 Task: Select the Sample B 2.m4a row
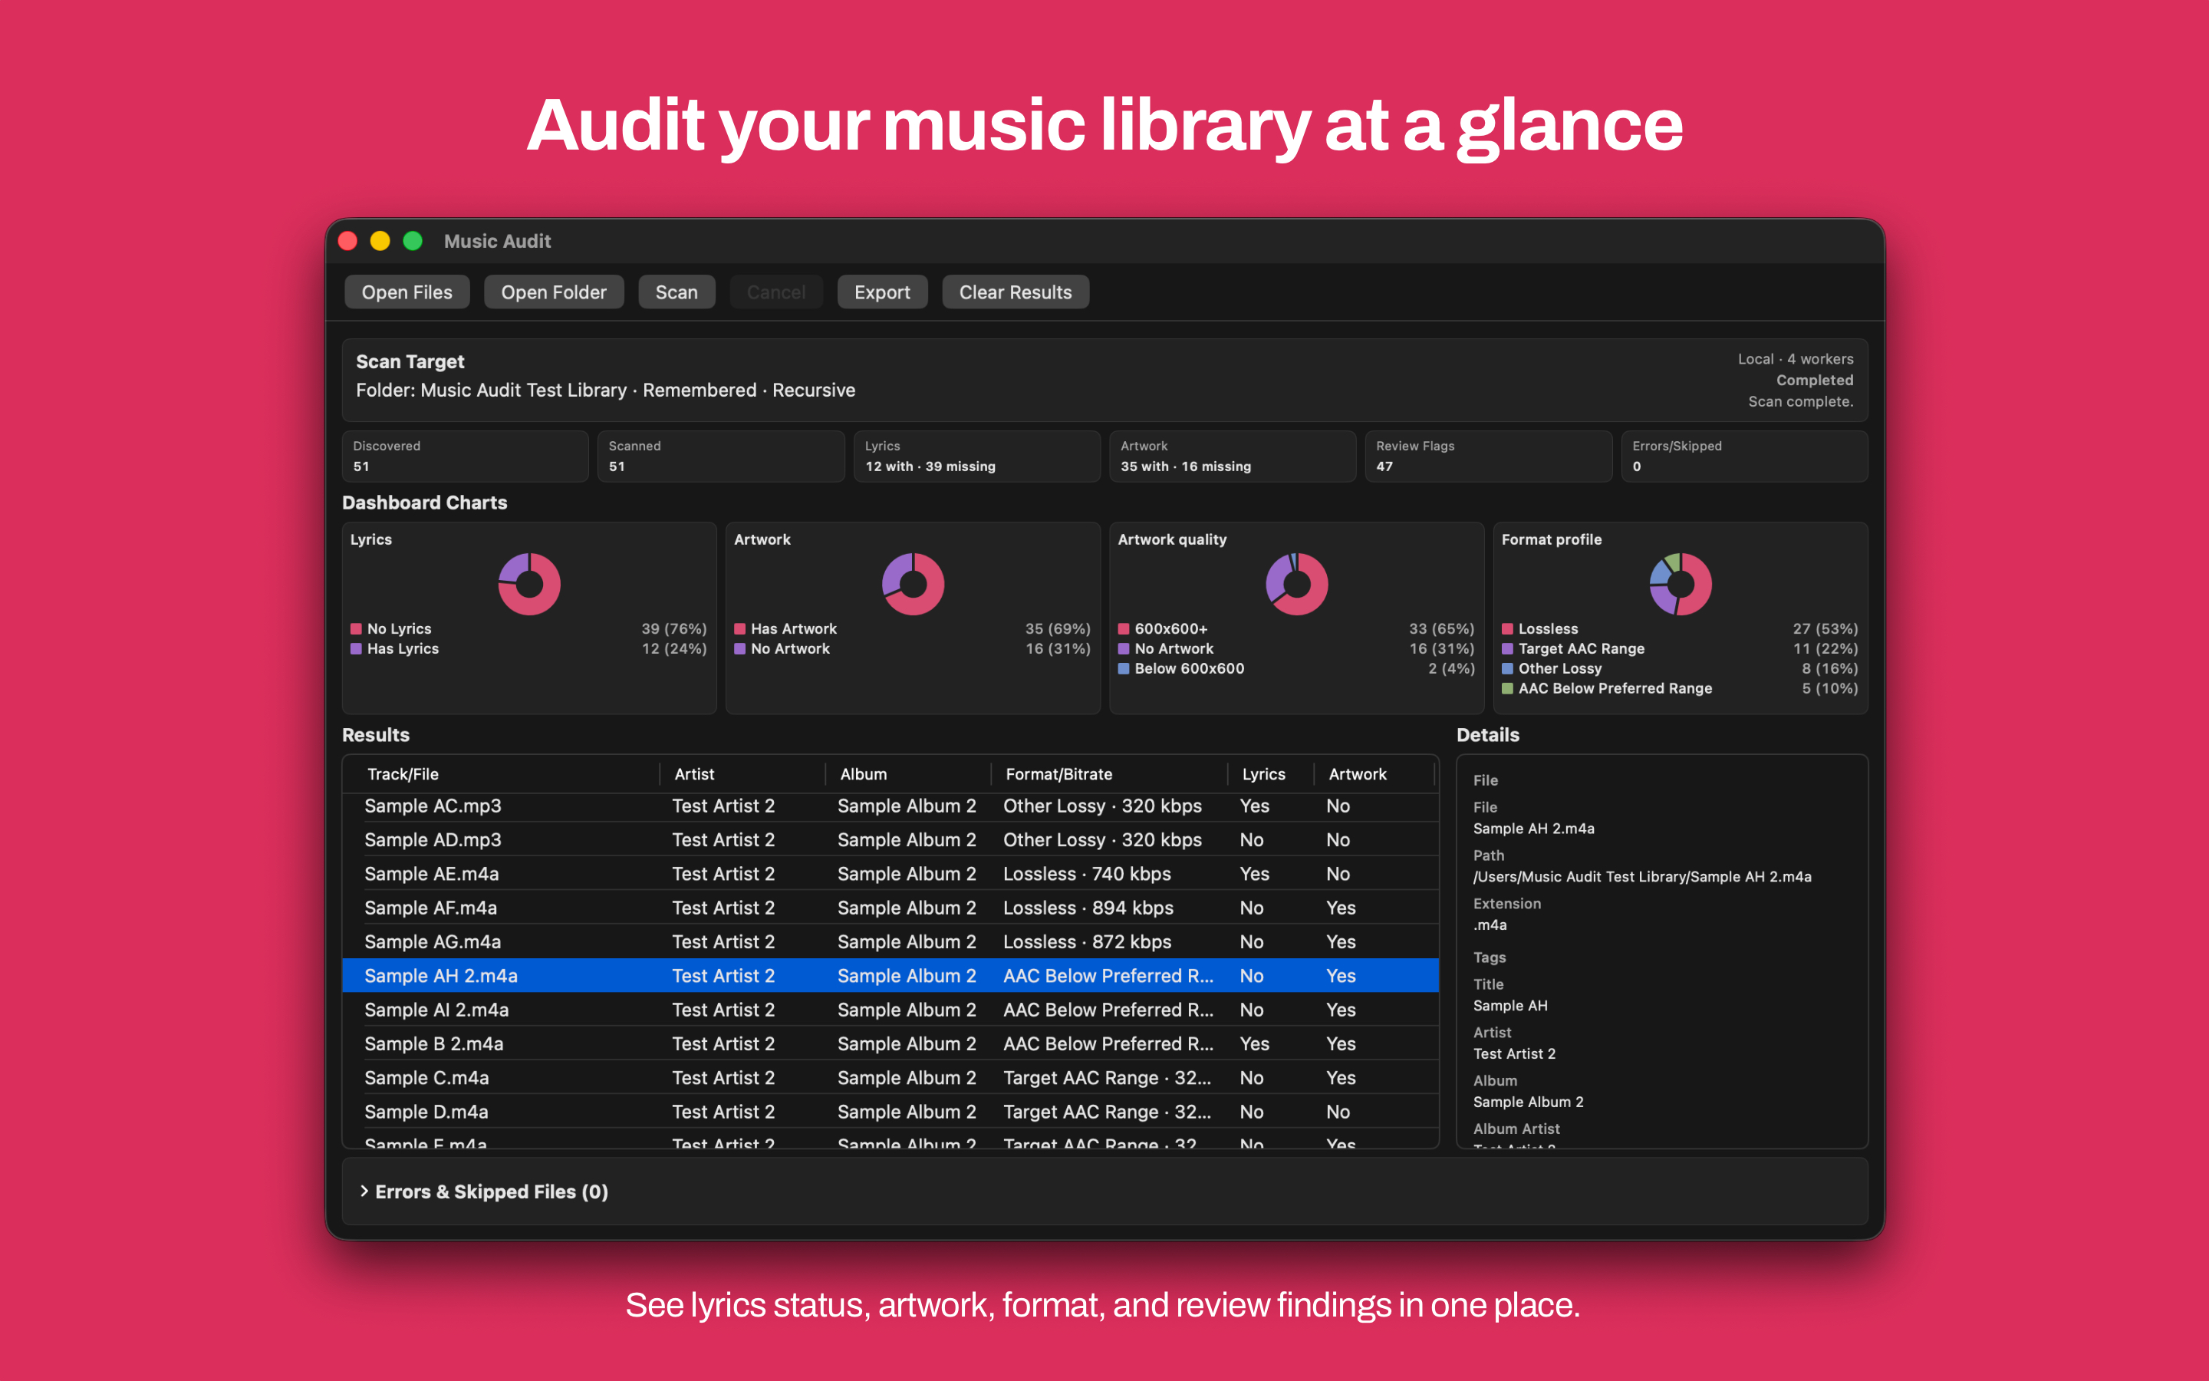tap(890, 1043)
